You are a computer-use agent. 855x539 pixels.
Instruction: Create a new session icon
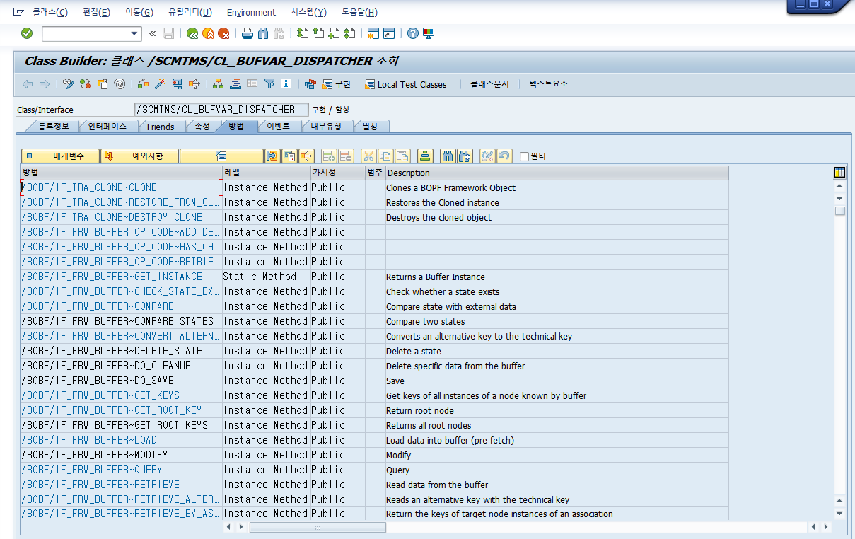click(373, 33)
